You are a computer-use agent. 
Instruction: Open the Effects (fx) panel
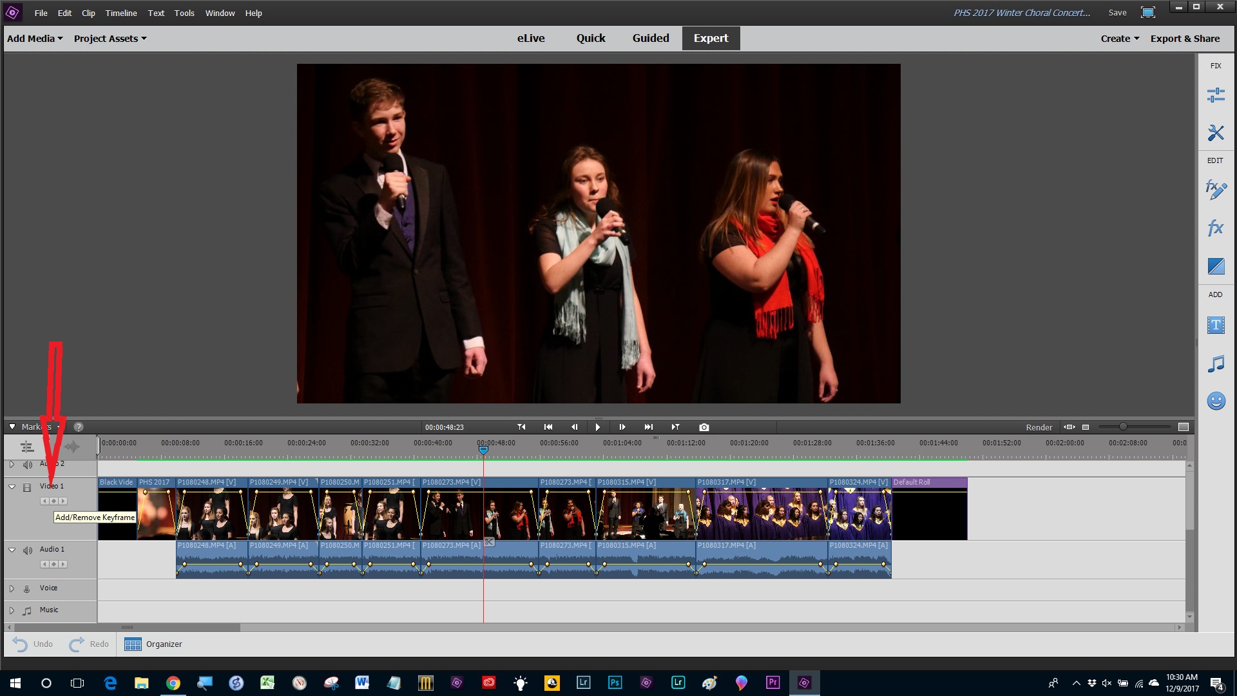[1216, 227]
